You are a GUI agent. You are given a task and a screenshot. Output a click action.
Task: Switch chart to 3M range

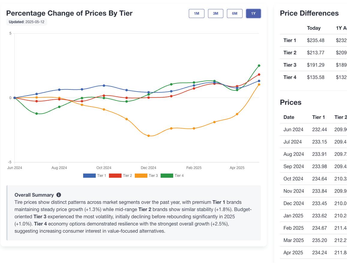pyautogui.click(x=216, y=14)
